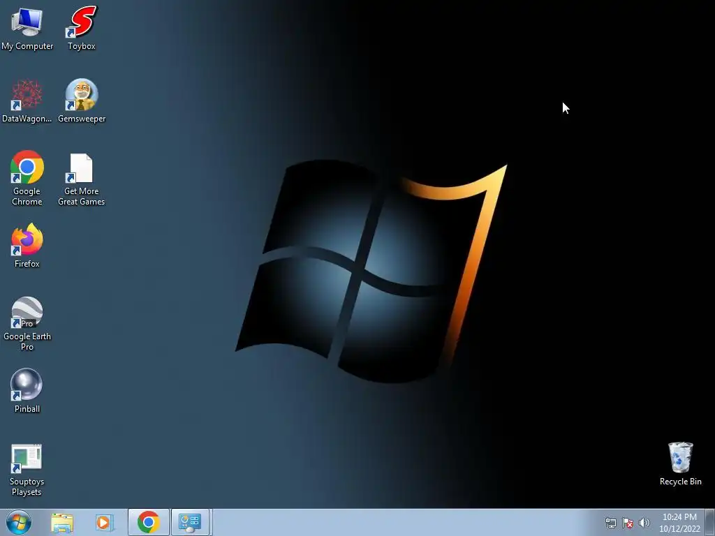The height and width of the screenshot is (536, 715).
Task: Open the clock showing 10:24 PM
Action: click(679, 523)
